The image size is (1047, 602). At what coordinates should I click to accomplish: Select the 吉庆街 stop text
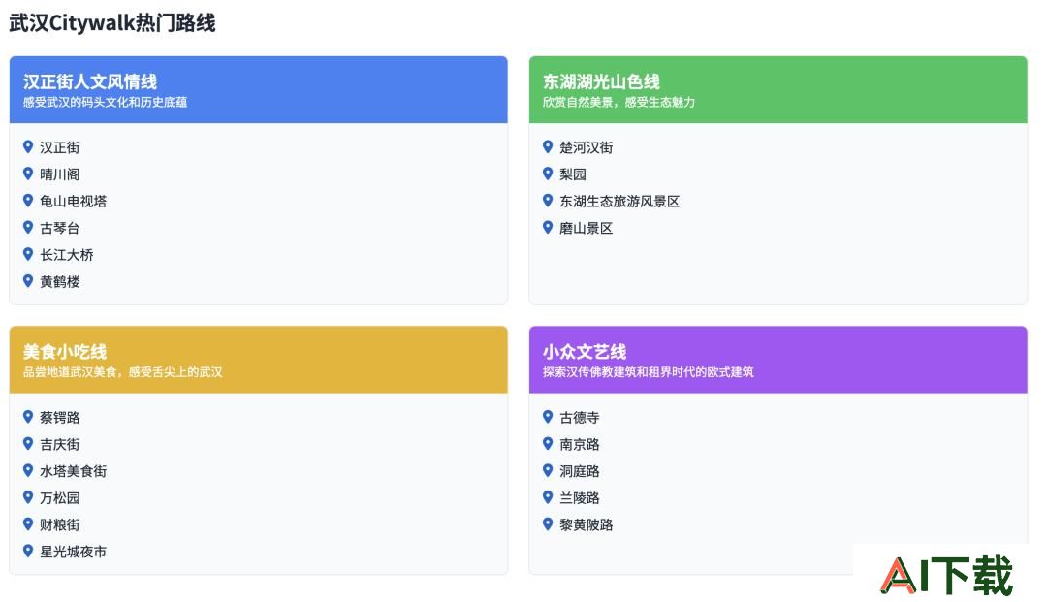click(59, 444)
